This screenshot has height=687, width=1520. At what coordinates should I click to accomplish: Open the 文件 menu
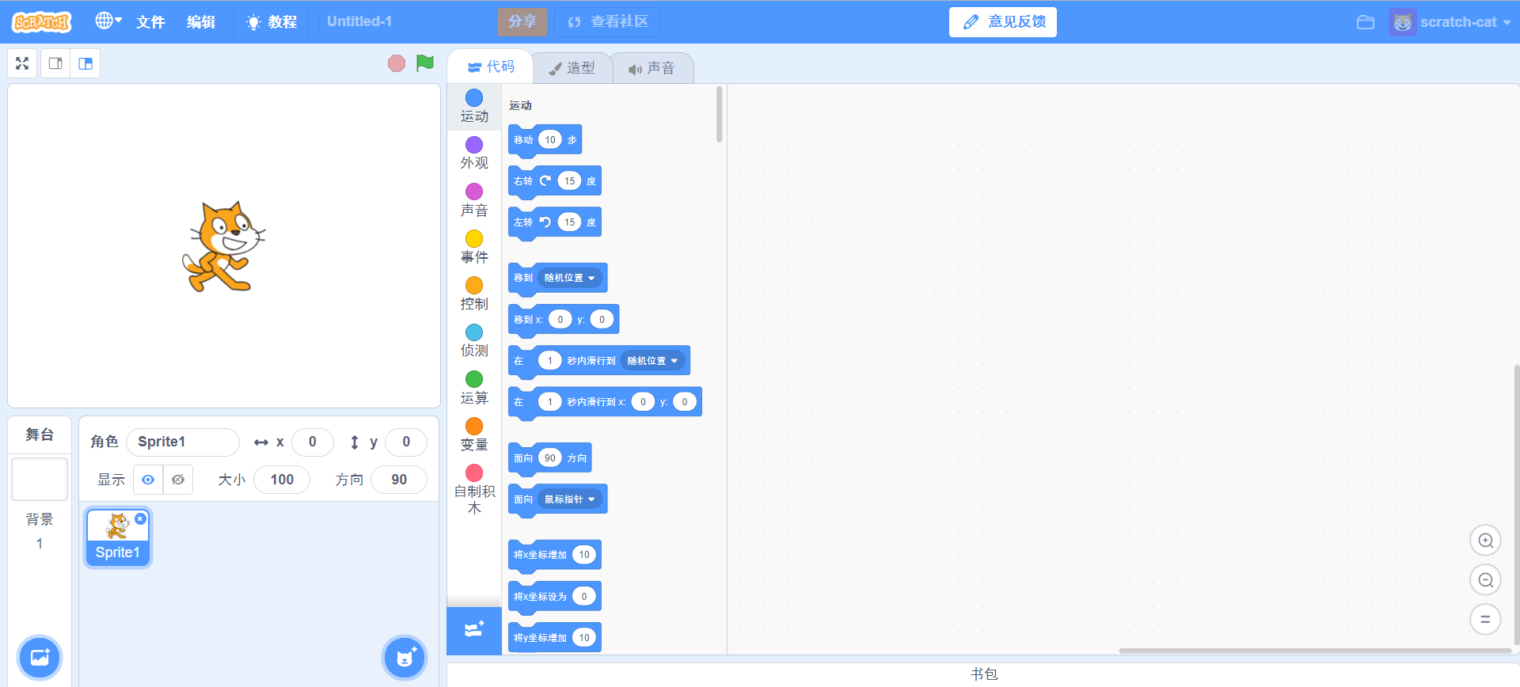(150, 21)
